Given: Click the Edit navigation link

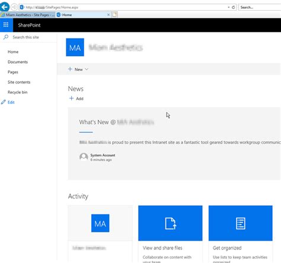Looking at the screenshot, I should tap(11, 102).
